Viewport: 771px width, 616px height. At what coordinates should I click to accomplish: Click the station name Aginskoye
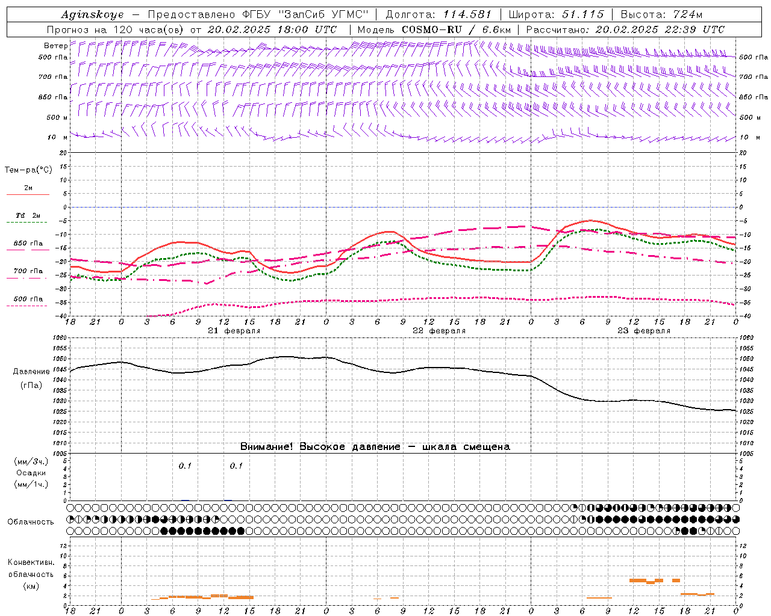[93, 15]
